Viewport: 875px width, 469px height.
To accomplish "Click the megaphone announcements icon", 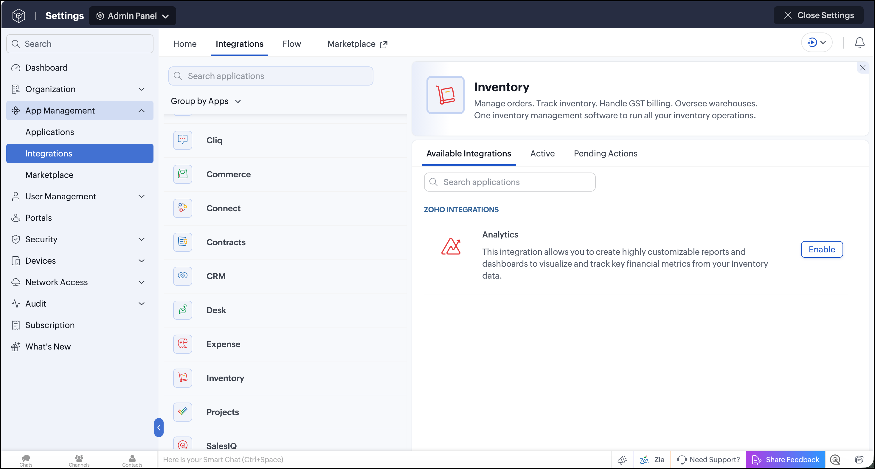I will tap(622, 459).
